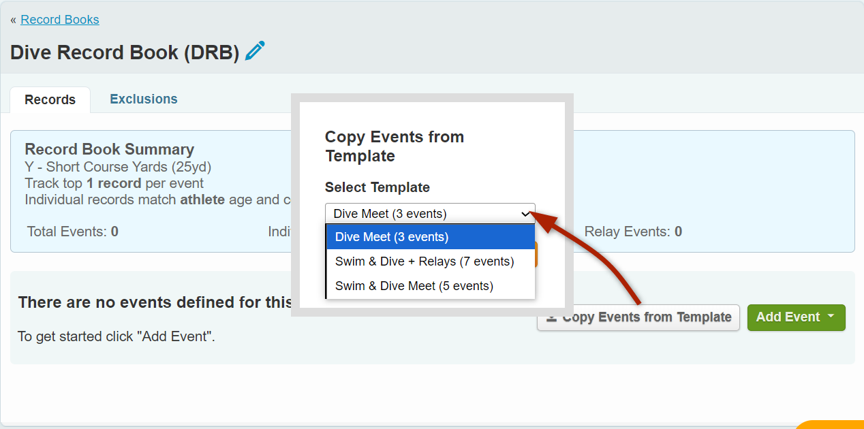The height and width of the screenshot is (429, 864).
Task: Click the Copy Events from Template button
Action: point(638,317)
